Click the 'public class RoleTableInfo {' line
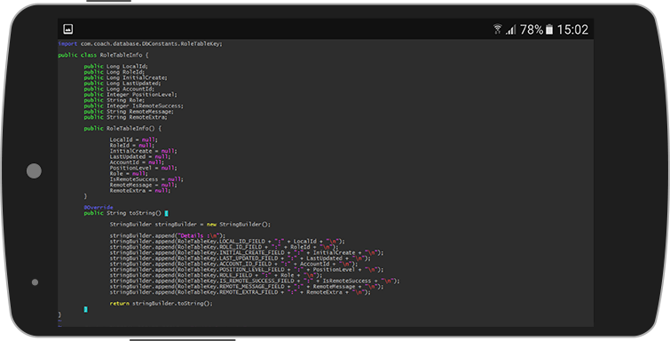The height and width of the screenshot is (341, 670). 104,55
